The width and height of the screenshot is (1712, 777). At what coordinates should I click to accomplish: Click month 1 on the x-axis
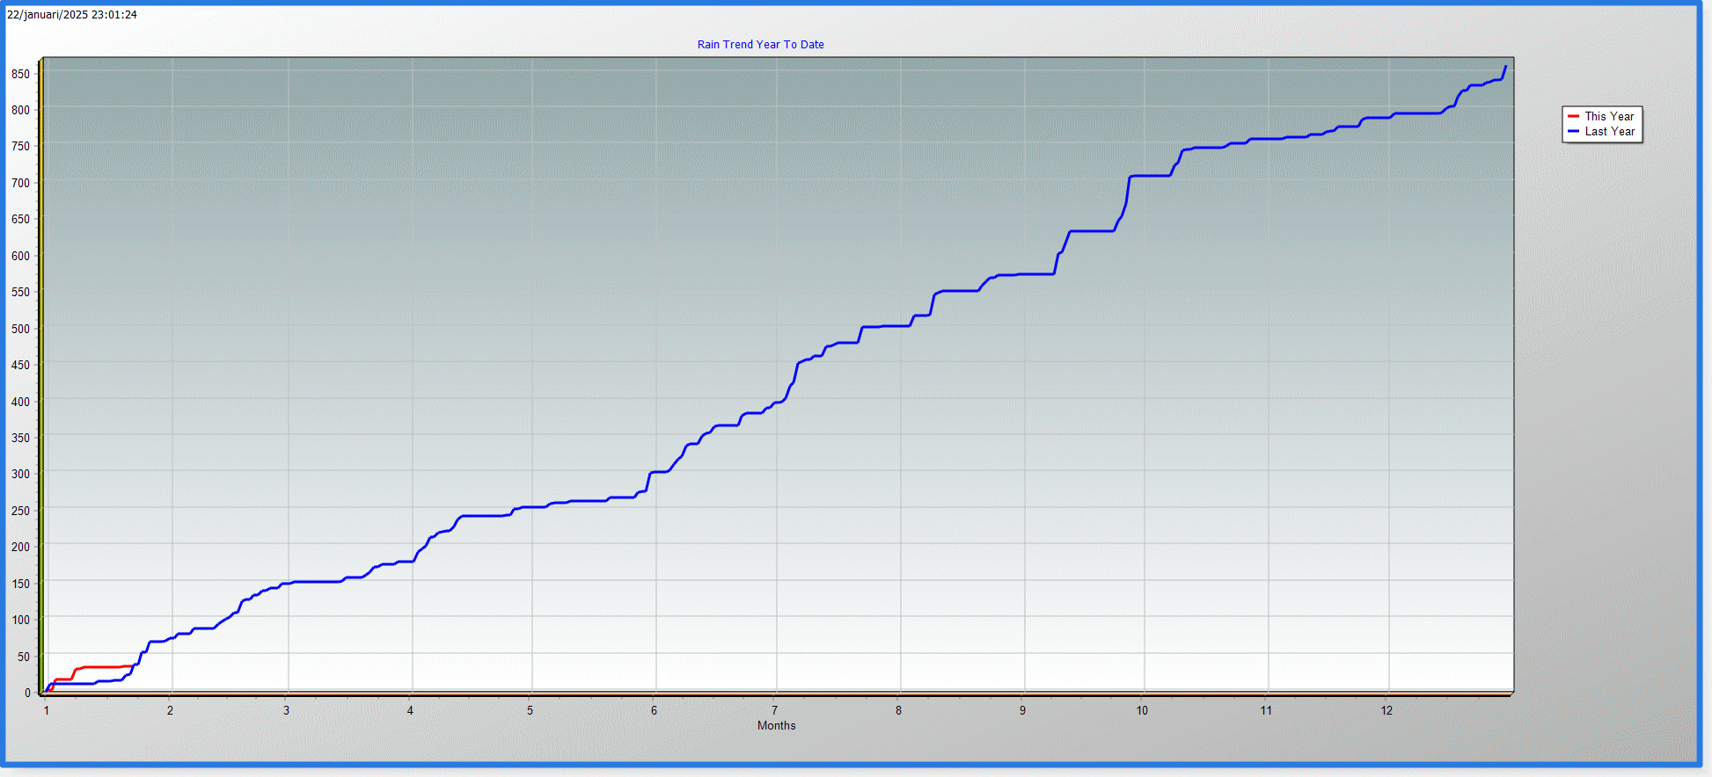[x=47, y=710]
